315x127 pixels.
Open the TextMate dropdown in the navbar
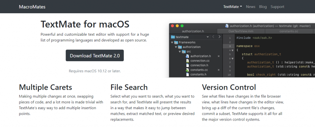pyautogui.click(x=232, y=7)
